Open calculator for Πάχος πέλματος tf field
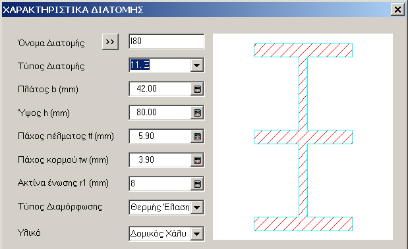 [197, 136]
